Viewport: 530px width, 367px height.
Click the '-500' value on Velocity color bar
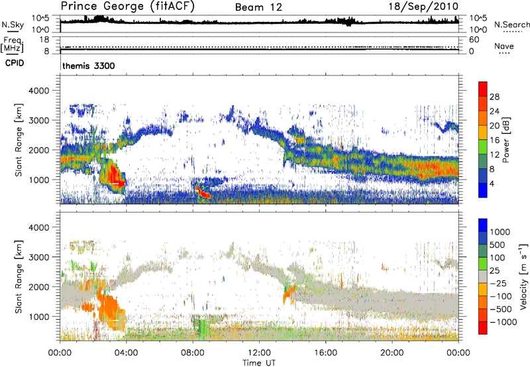click(x=501, y=309)
